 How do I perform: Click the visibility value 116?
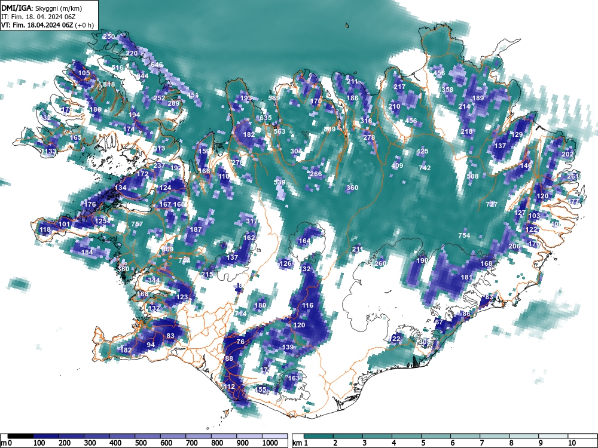[307, 305]
